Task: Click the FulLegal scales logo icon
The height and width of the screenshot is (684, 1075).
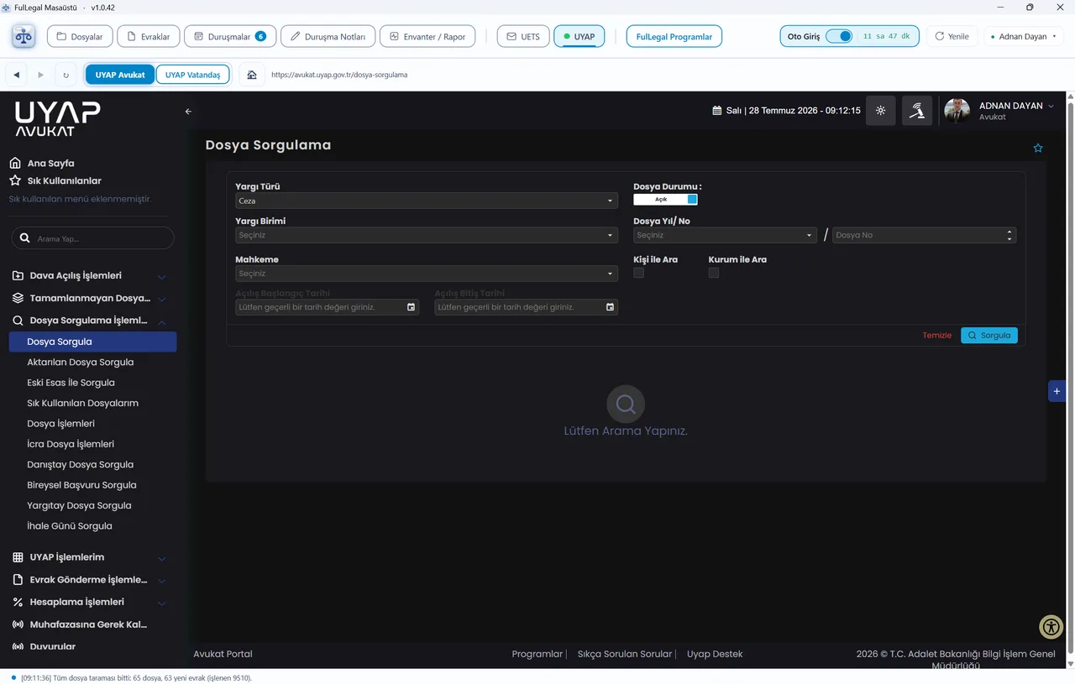Action: pos(24,36)
